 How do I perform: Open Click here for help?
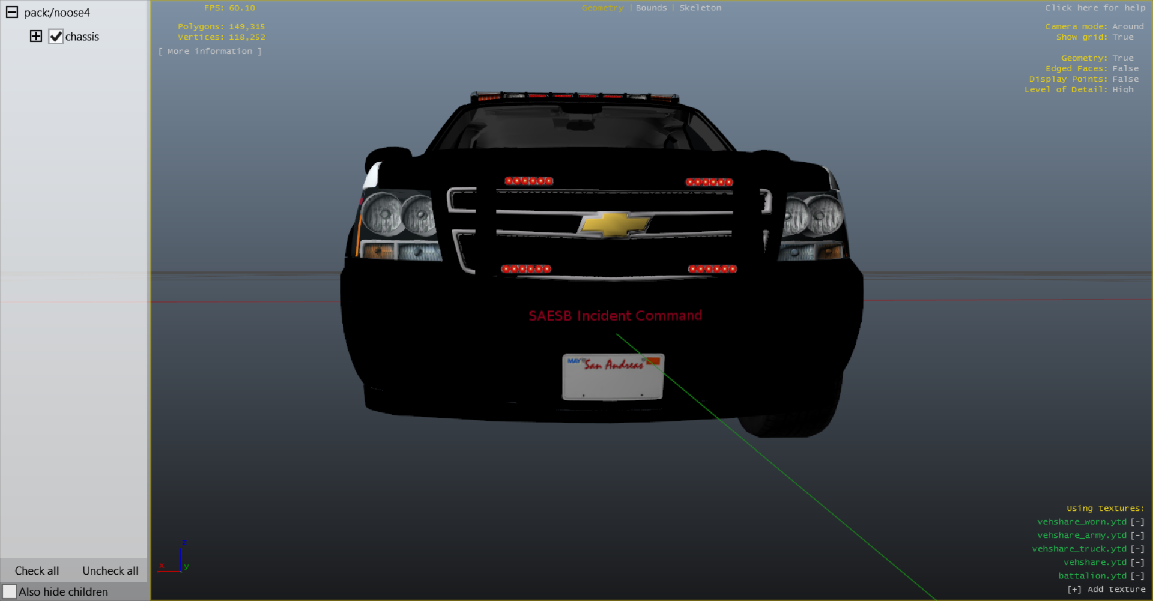tap(1095, 8)
